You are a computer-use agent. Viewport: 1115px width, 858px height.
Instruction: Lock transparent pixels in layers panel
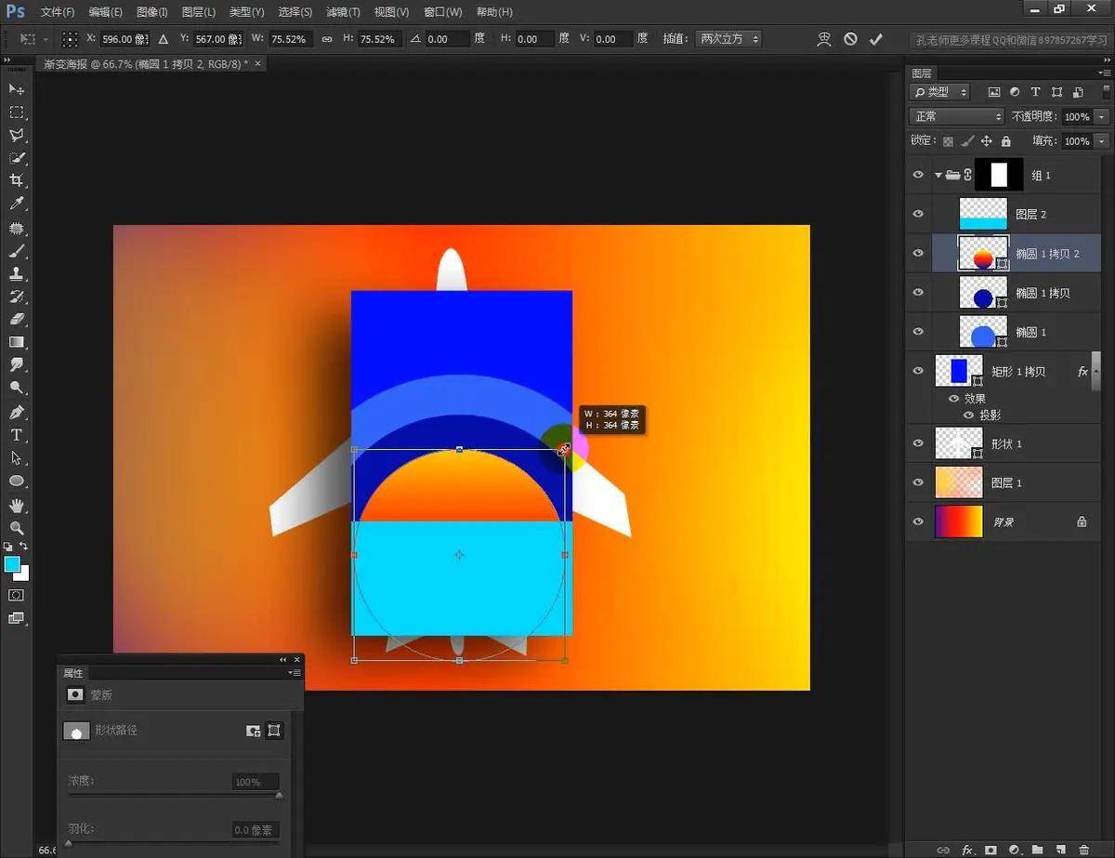pyautogui.click(x=948, y=141)
